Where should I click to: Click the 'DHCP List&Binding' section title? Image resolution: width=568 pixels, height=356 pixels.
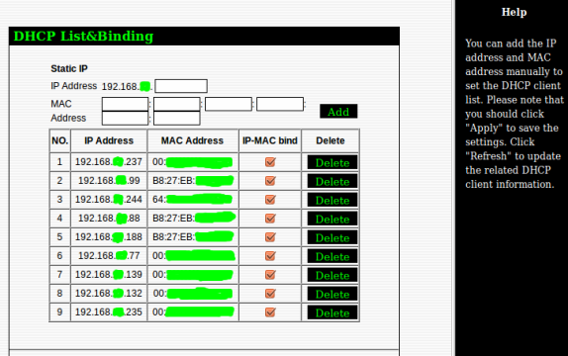click(83, 37)
